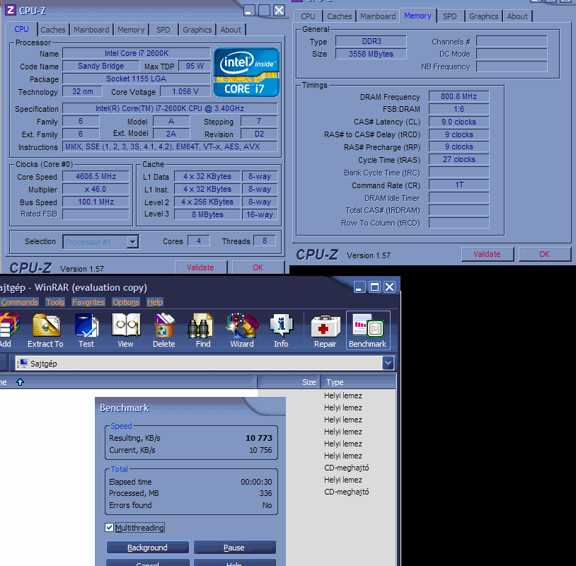Click the CAS# Latency 9.0 clocks value

point(459,122)
